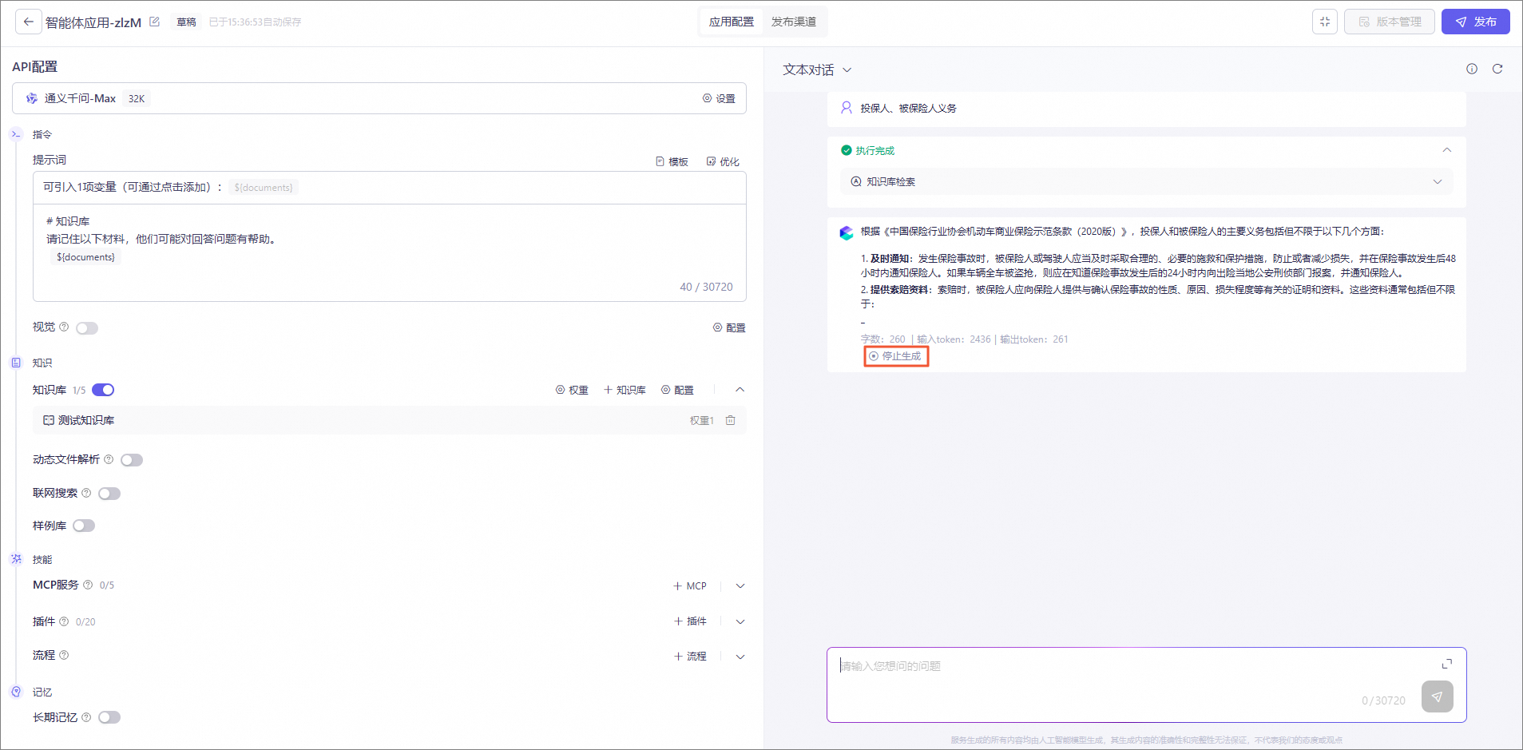This screenshot has height=750, width=1523.
Task: Open 视觉 配置 settings
Action: click(729, 327)
